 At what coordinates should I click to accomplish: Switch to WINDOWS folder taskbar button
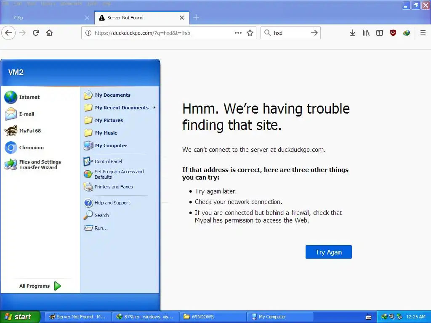[213, 317]
